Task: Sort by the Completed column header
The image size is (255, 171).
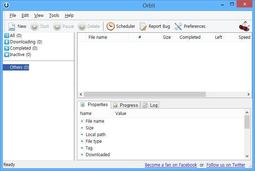Action: click(x=187, y=37)
